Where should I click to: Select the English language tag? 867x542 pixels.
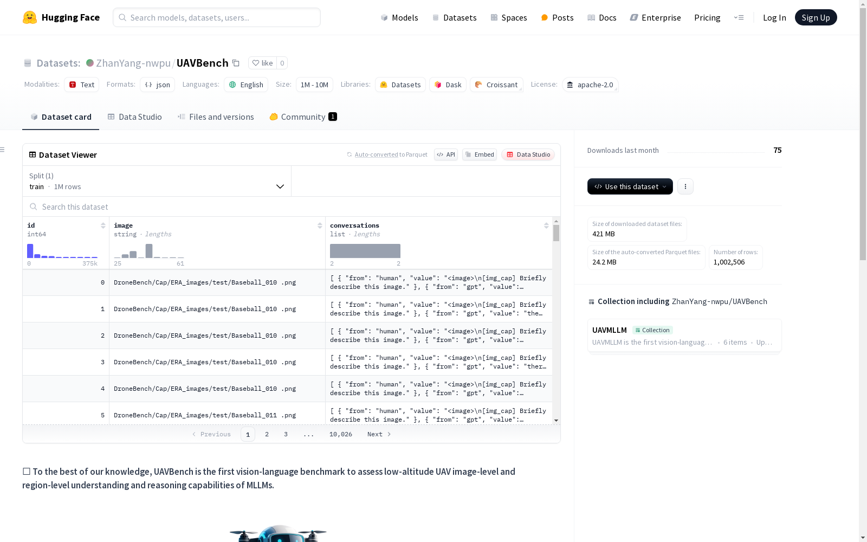(246, 85)
